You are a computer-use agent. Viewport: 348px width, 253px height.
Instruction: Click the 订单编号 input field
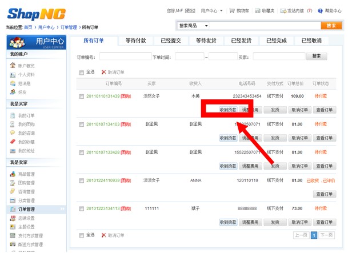click(125, 57)
